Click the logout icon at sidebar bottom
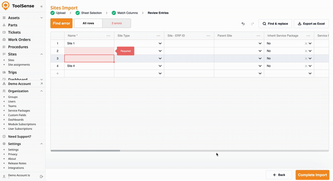The image size is (333, 181). point(41,176)
